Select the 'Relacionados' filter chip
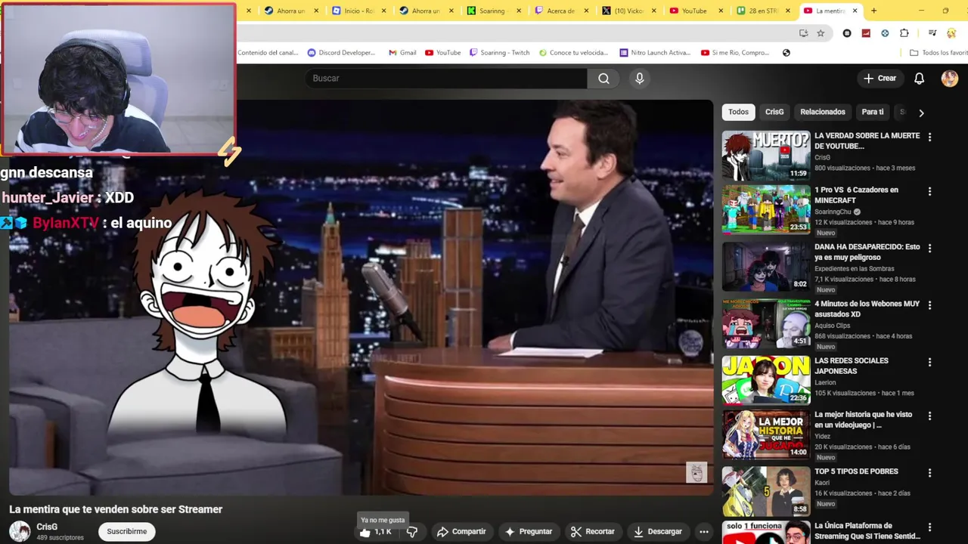 [x=823, y=112]
